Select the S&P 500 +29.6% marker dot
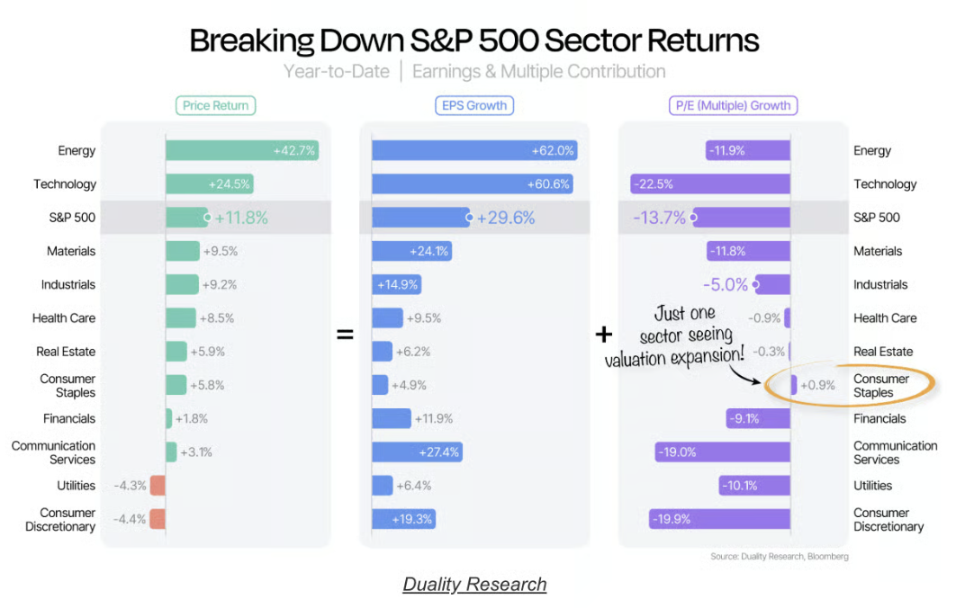 469,218
